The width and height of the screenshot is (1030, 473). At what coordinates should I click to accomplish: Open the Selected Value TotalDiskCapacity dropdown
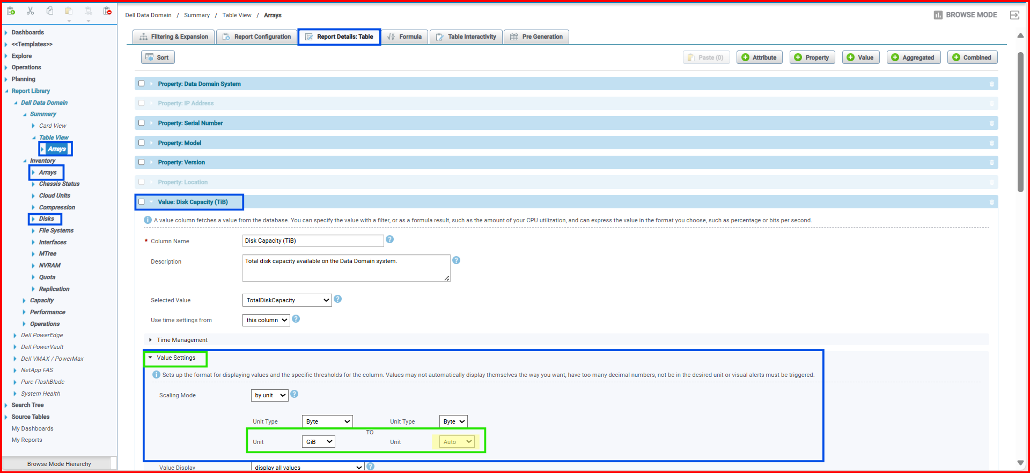tap(287, 300)
